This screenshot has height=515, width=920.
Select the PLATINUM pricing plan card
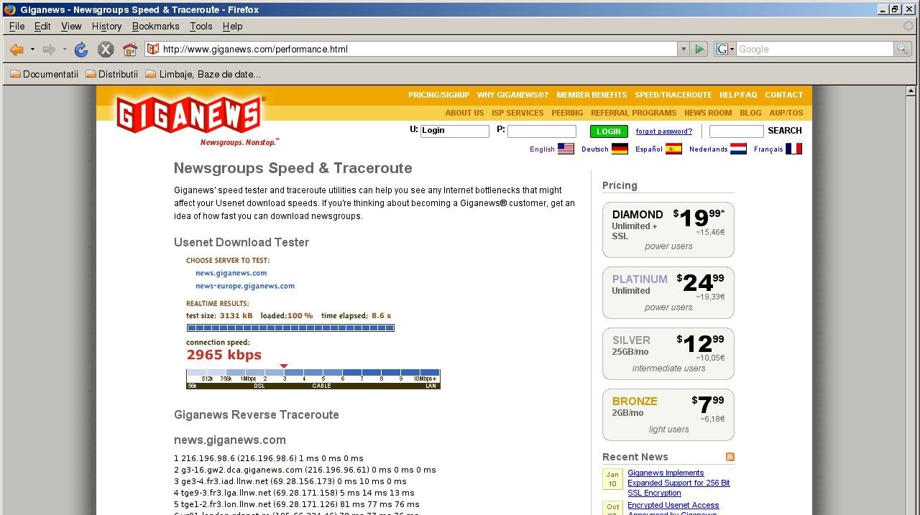(x=668, y=292)
